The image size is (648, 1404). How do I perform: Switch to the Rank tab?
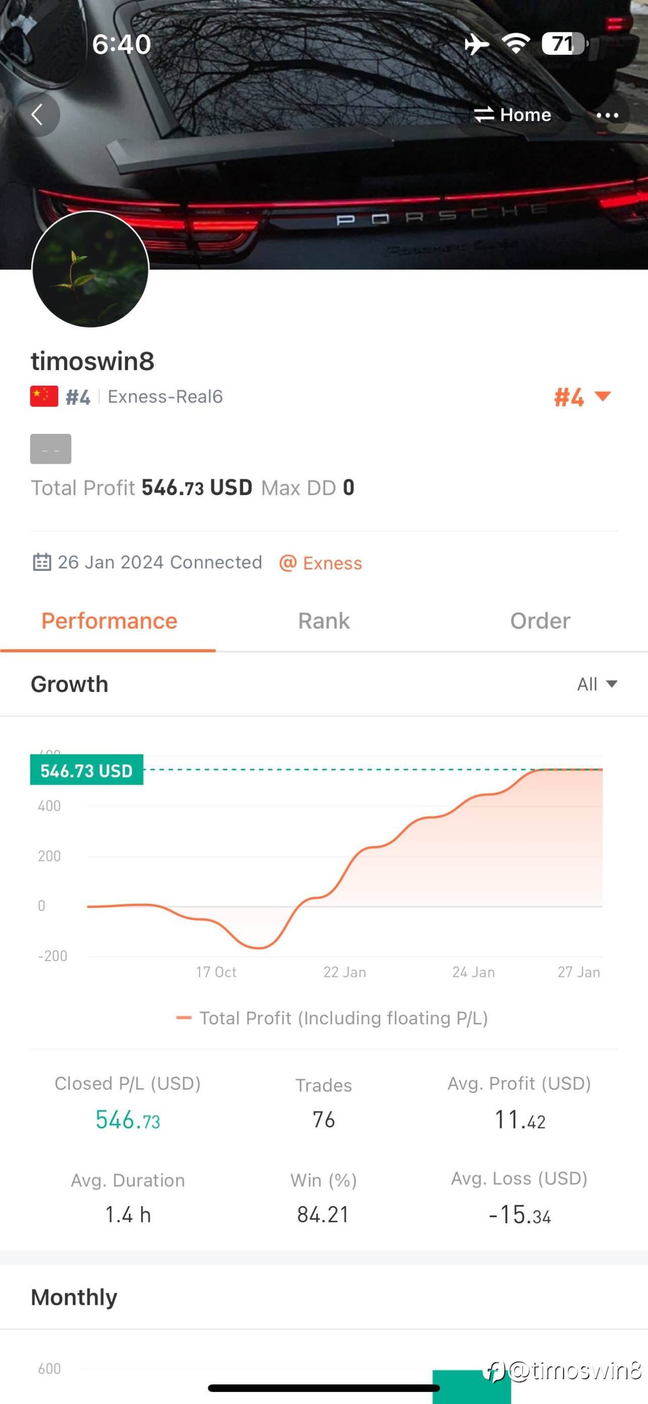point(323,621)
